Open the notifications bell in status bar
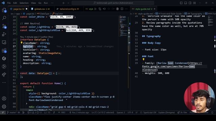 [x=212, y=112]
